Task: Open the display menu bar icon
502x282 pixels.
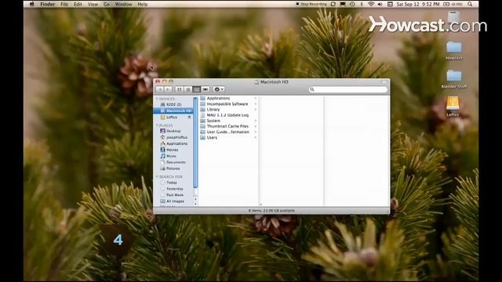Action: coord(343,4)
